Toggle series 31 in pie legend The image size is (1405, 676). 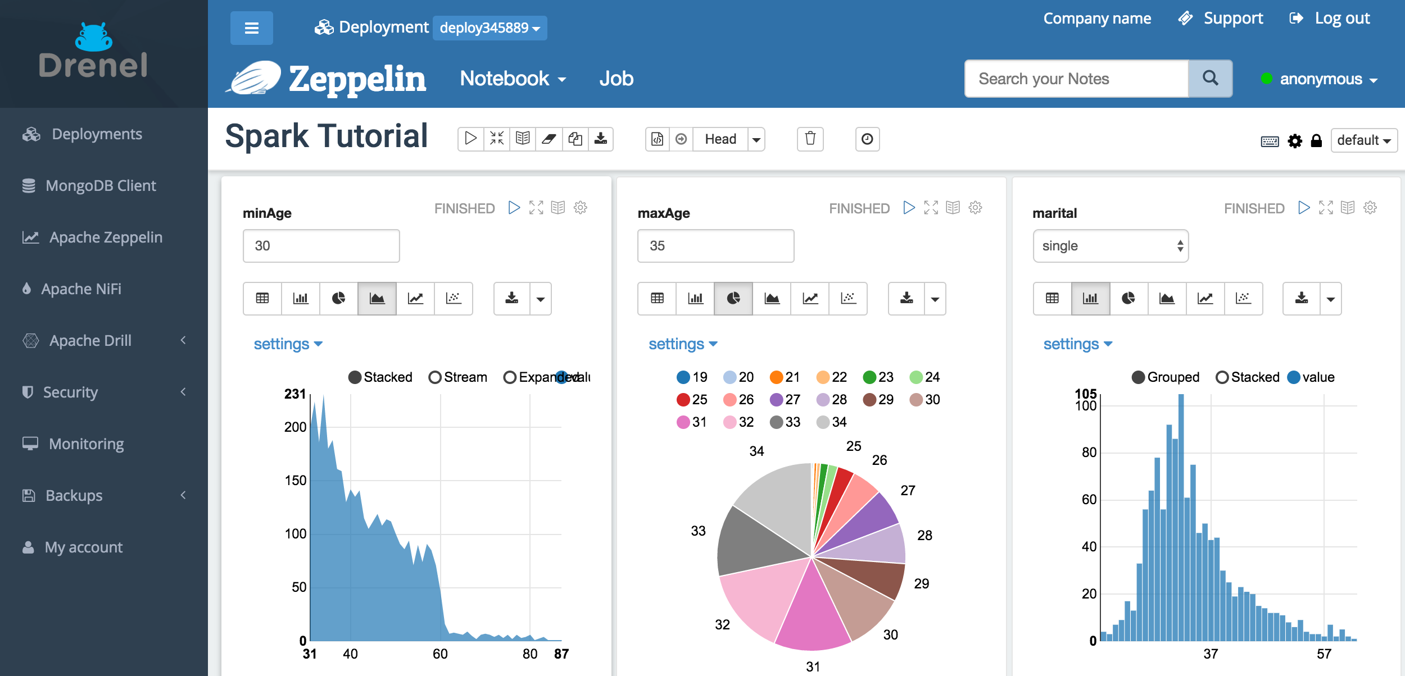tap(692, 422)
